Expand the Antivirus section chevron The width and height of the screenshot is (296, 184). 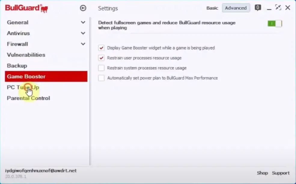[83, 33]
